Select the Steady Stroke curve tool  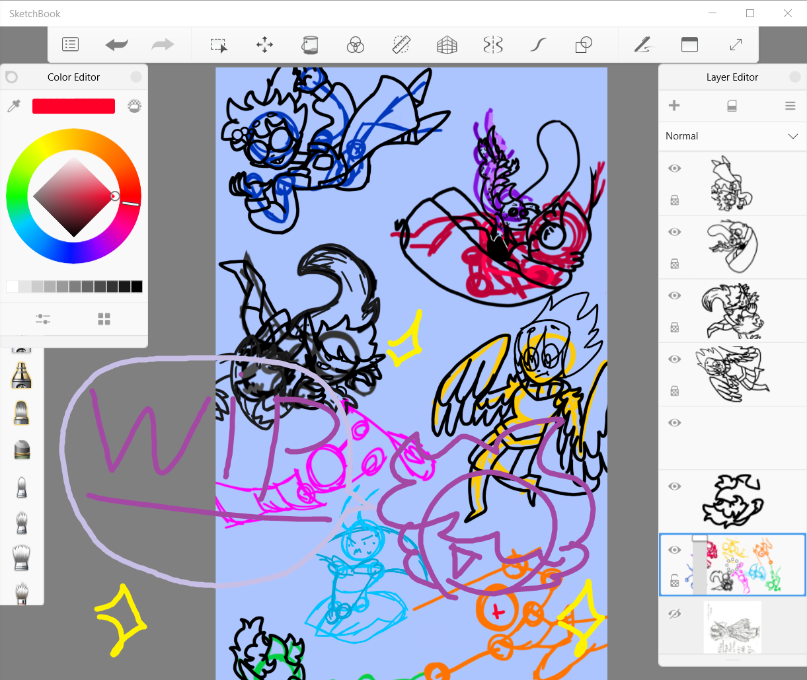pos(539,44)
